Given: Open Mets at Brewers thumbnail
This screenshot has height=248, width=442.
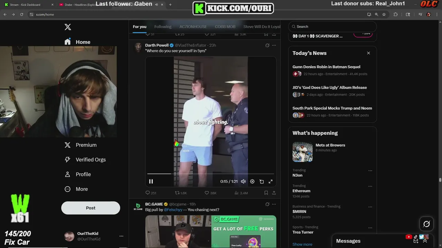Looking at the screenshot, I should point(302,152).
